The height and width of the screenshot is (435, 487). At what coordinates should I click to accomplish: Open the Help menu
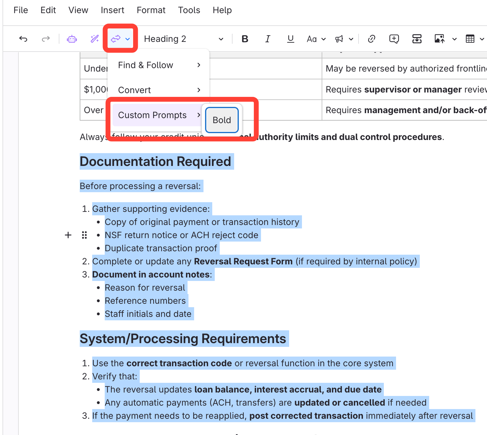[x=222, y=10]
